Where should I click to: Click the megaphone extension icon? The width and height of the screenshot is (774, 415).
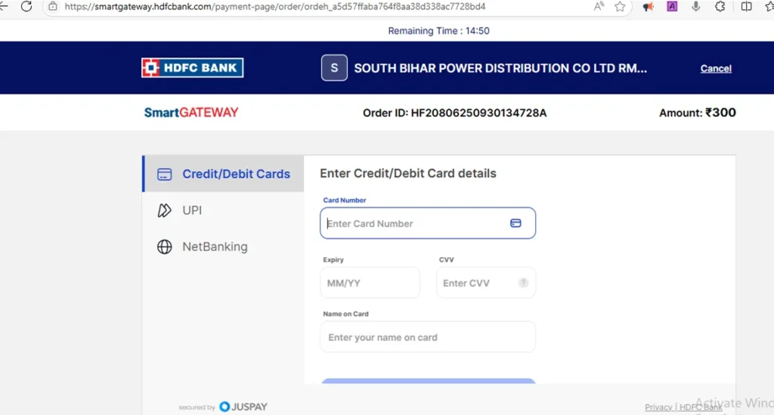click(x=648, y=6)
